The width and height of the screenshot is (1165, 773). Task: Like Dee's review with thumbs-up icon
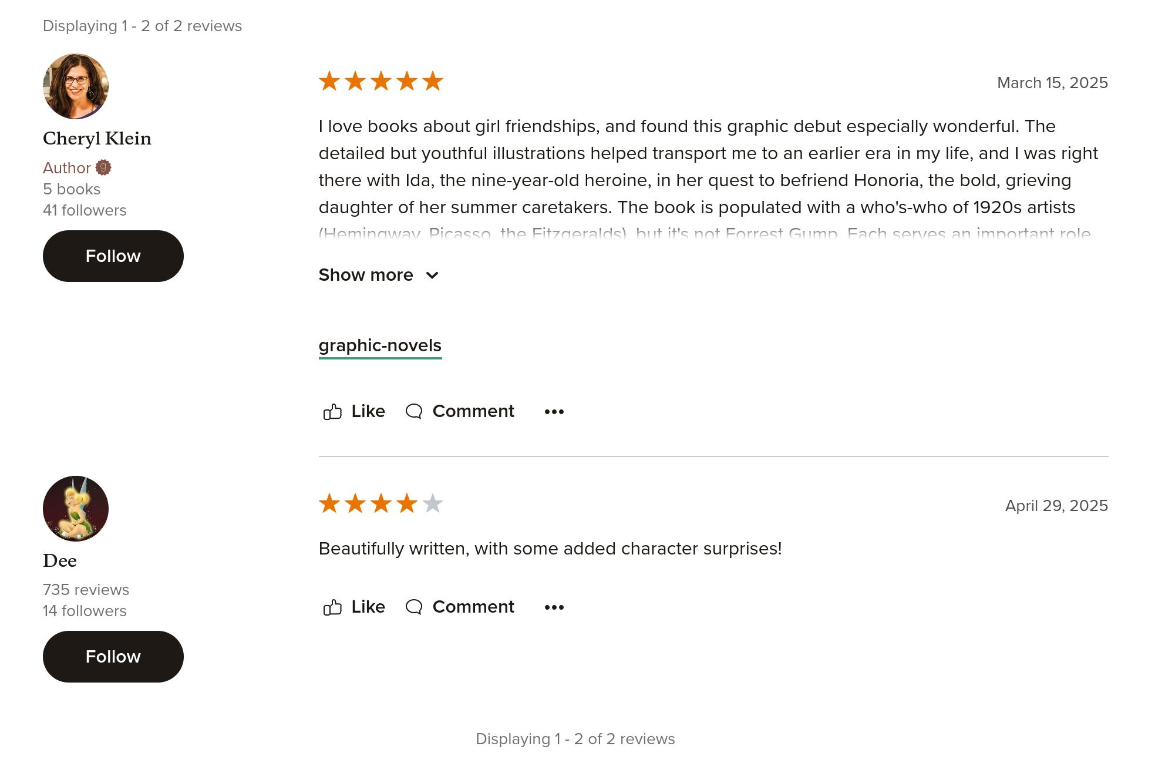[332, 607]
